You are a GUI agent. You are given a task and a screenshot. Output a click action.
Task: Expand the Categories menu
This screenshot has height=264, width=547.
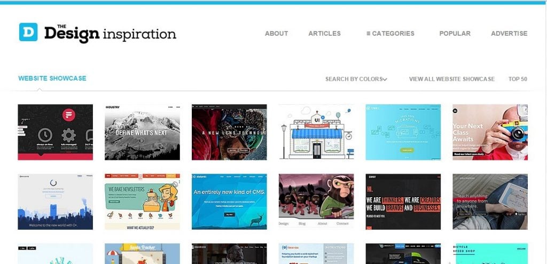pos(390,34)
